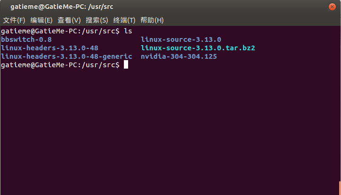Click the window title gatieme@GatieMe-PC: /usr/src

click(x=62, y=7)
